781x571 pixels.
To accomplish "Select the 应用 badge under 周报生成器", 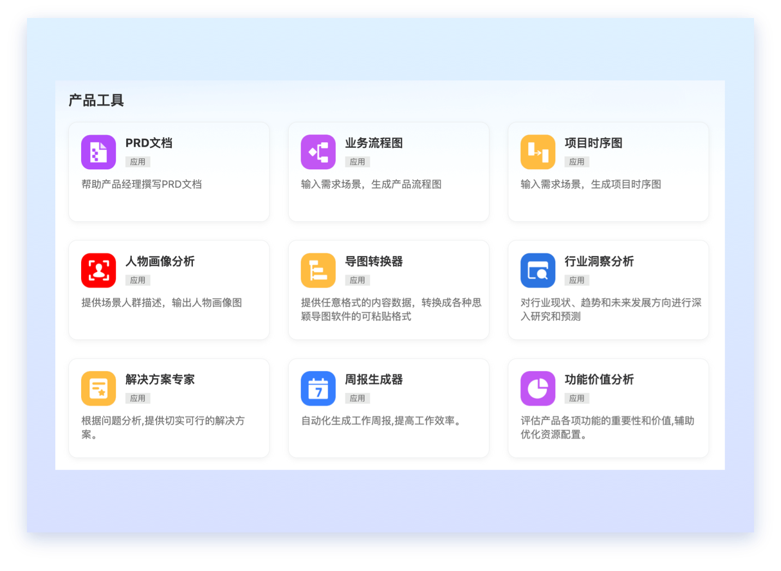I will pyautogui.click(x=357, y=399).
